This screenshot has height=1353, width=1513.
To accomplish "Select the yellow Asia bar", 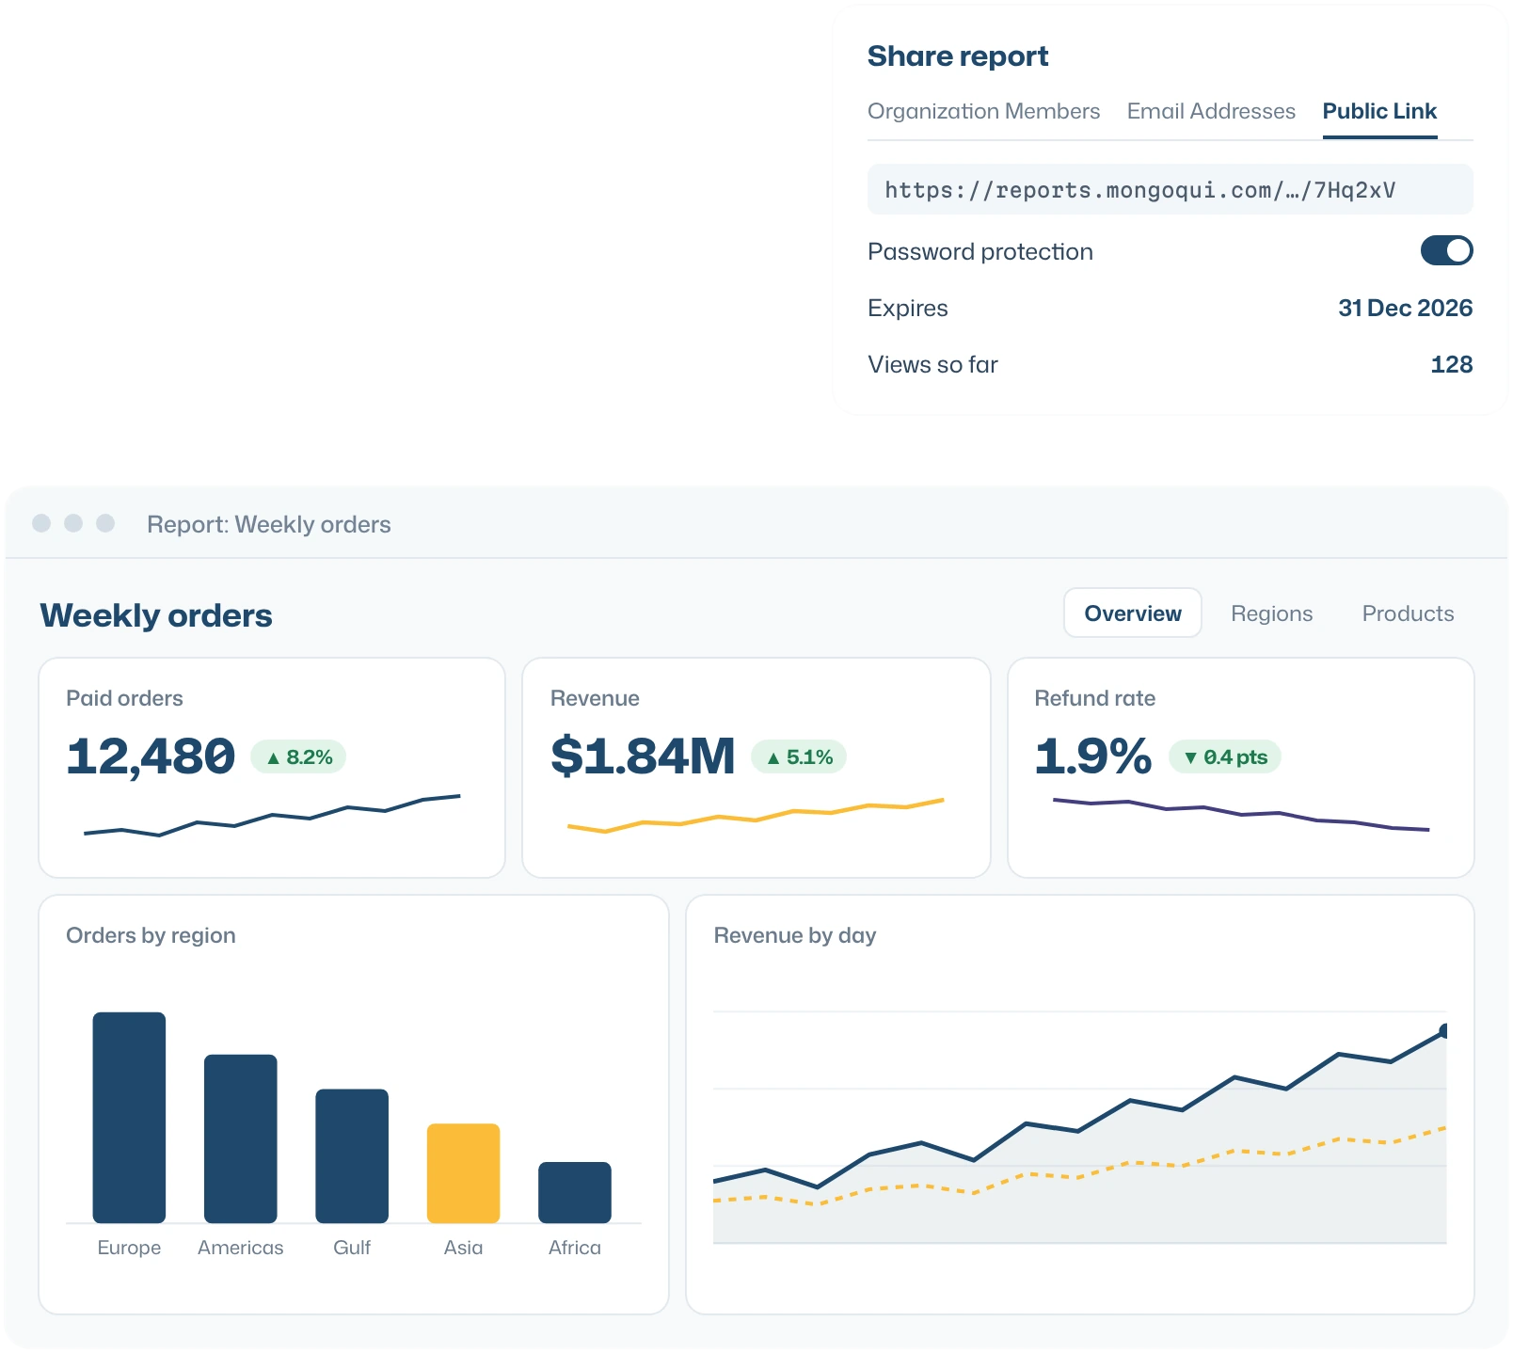I will point(463,1173).
